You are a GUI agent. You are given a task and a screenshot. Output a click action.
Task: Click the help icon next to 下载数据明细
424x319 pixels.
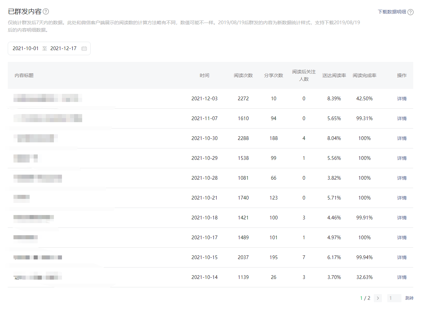coord(410,12)
